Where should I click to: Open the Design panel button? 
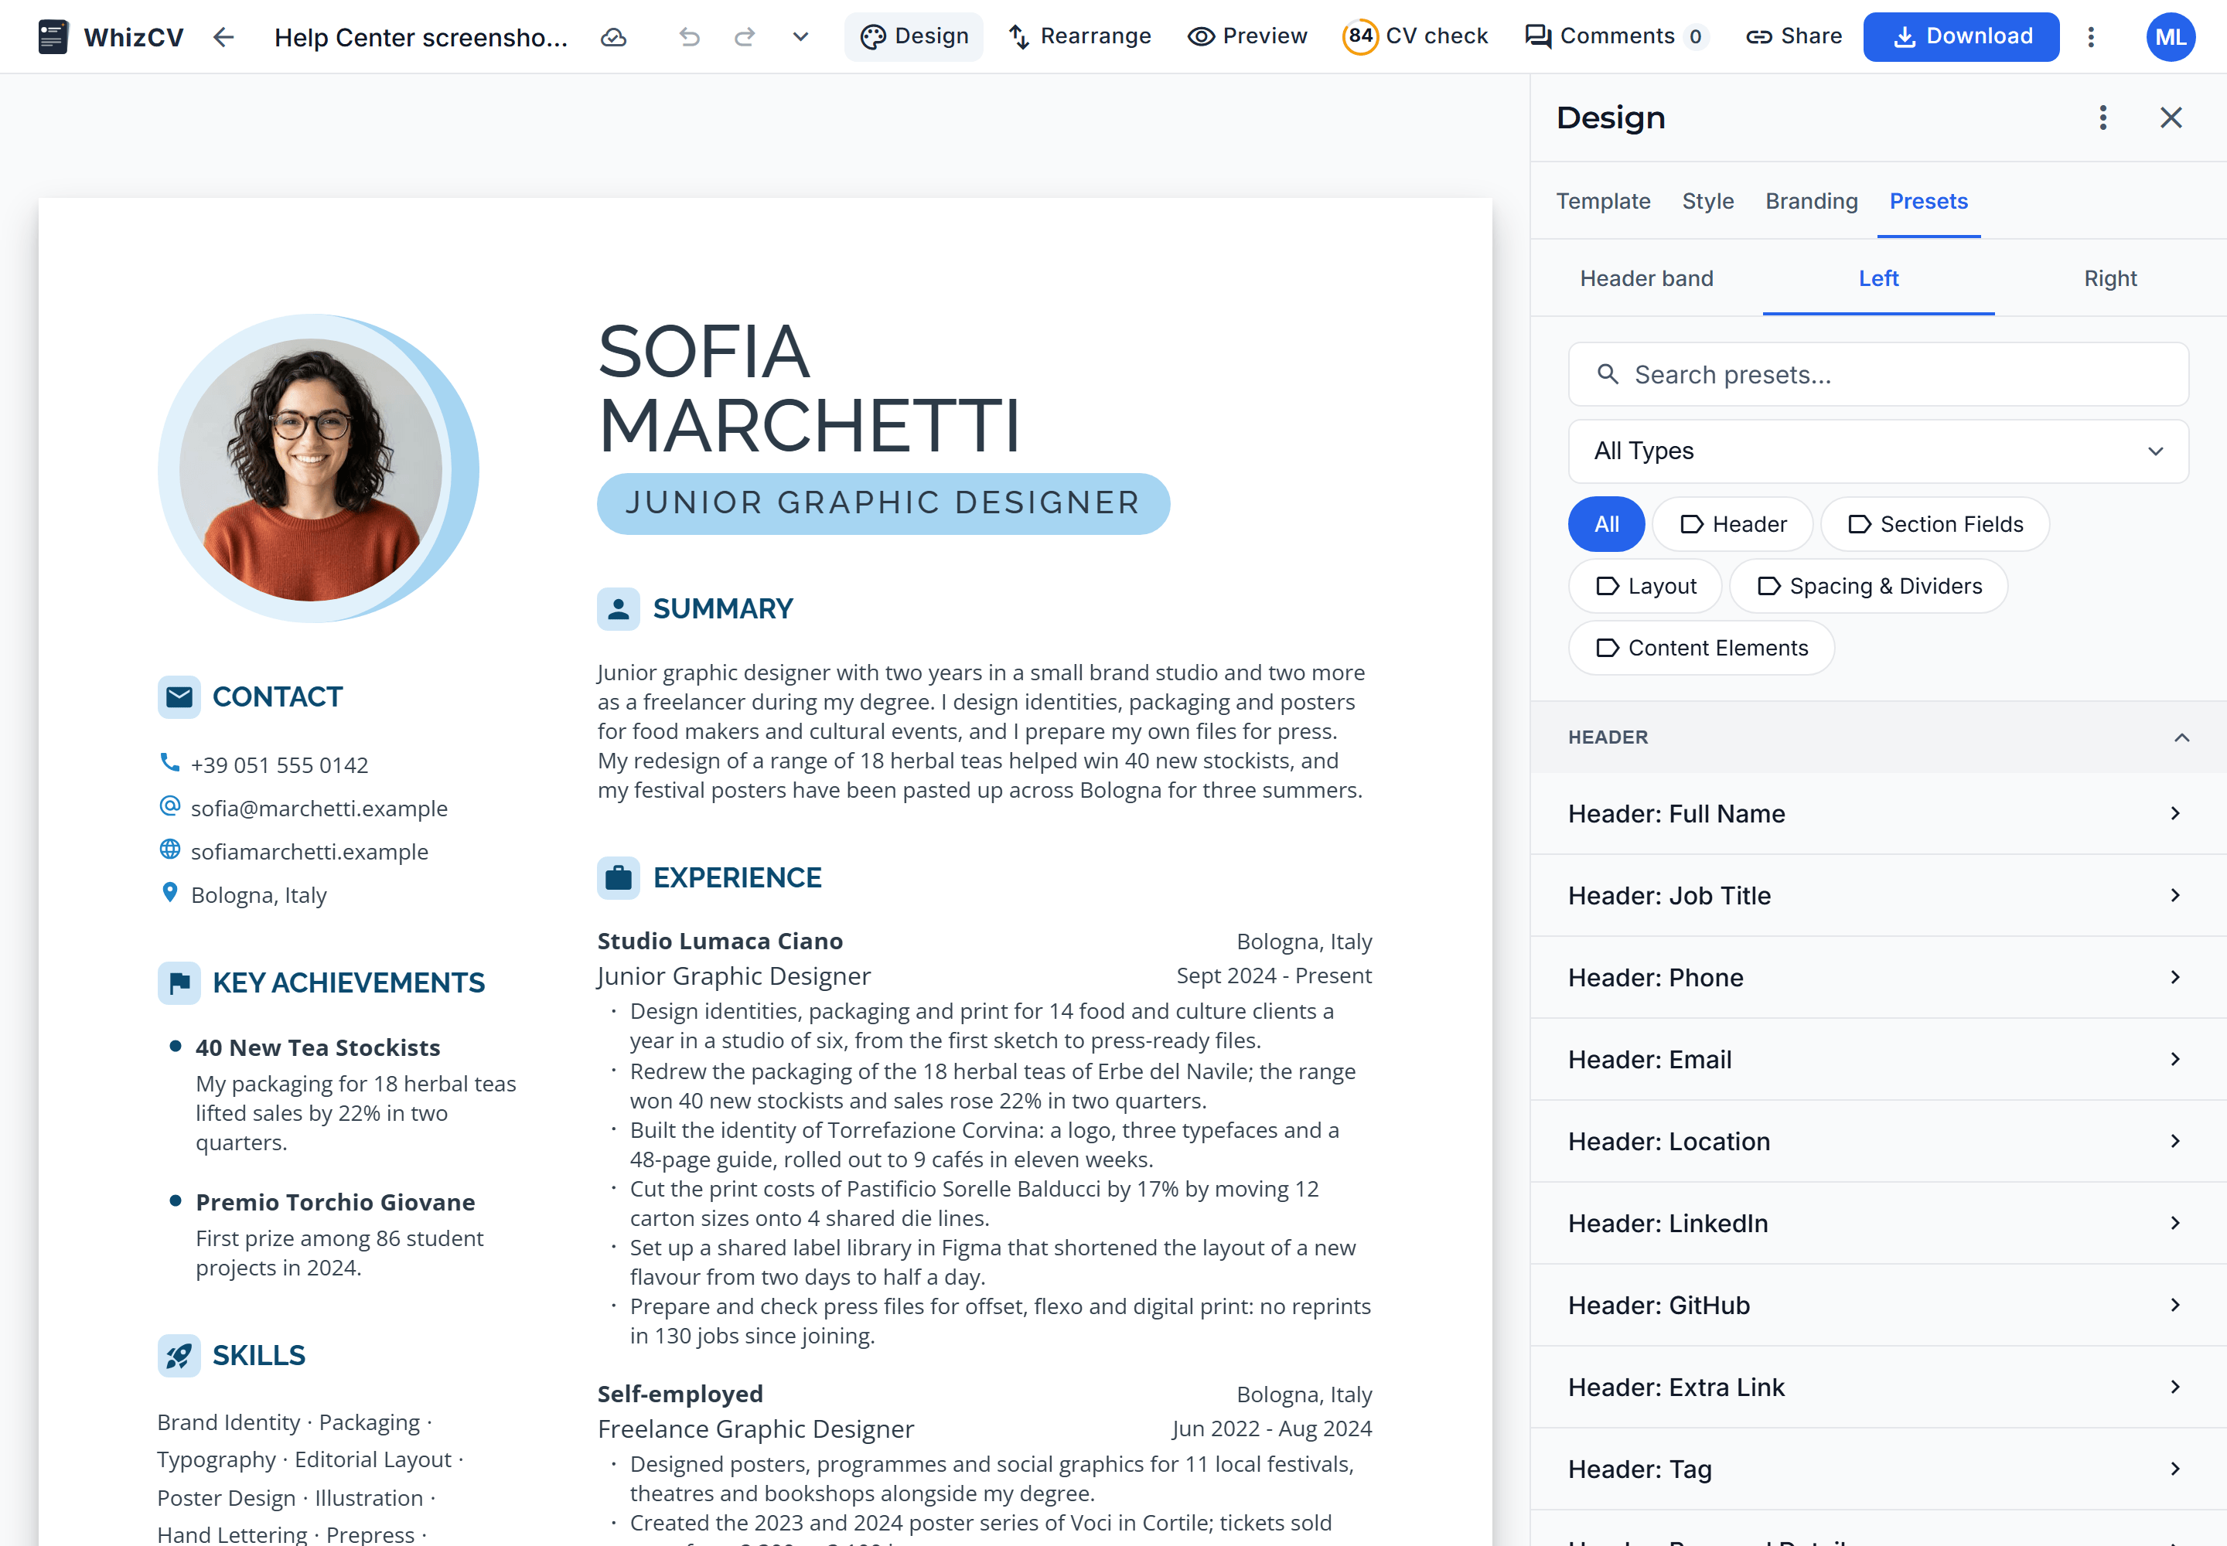click(x=914, y=37)
